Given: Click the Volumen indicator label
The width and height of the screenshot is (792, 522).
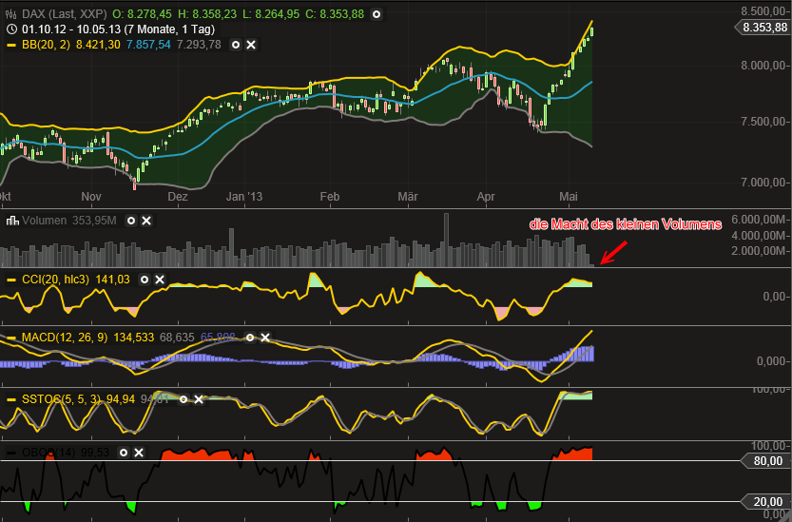Looking at the screenshot, I should click(44, 221).
